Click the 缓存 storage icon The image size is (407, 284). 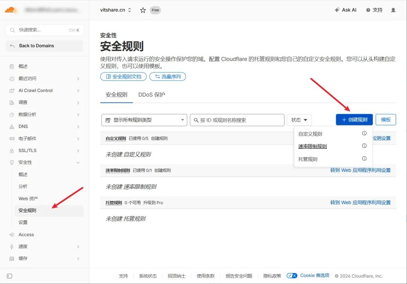tap(12, 259)
